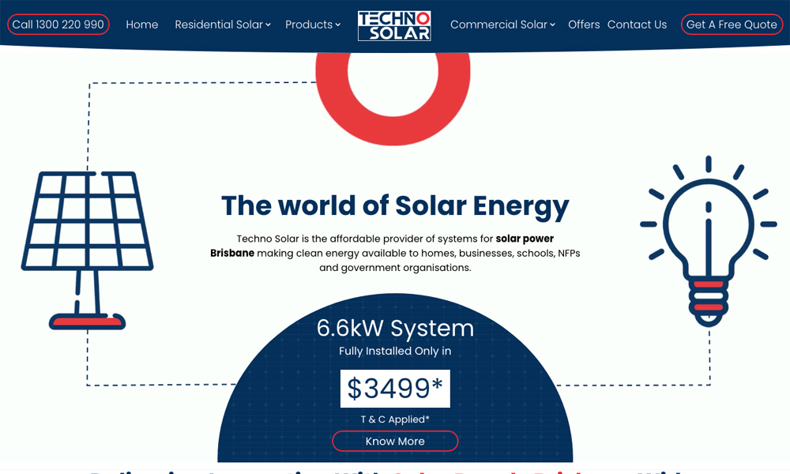The height and width of the screenshot is (474, 790).
Task: Expand the Residential Solar dropdown arrow
Action: point(269,25)
